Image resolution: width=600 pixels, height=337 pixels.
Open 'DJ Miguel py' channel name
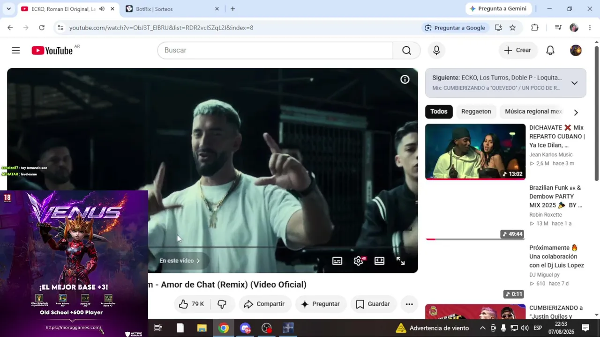point(544,275)
